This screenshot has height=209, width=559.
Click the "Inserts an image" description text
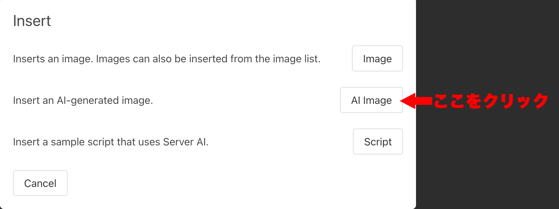(x=166, y=59)
